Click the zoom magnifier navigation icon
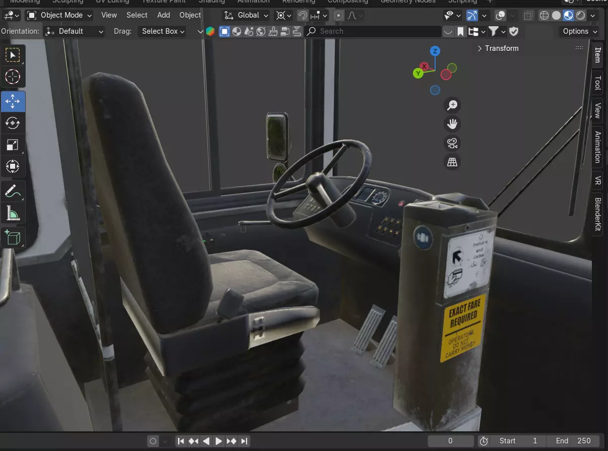Image resolution: width=608 pixels, height=451 pixels. tap(452, 105)
